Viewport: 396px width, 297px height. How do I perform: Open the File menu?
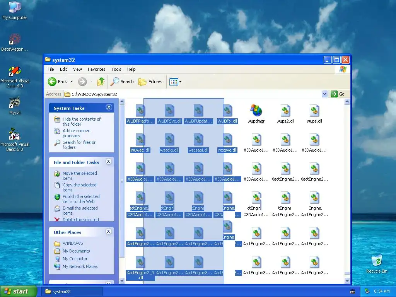[x=51, y=69]
